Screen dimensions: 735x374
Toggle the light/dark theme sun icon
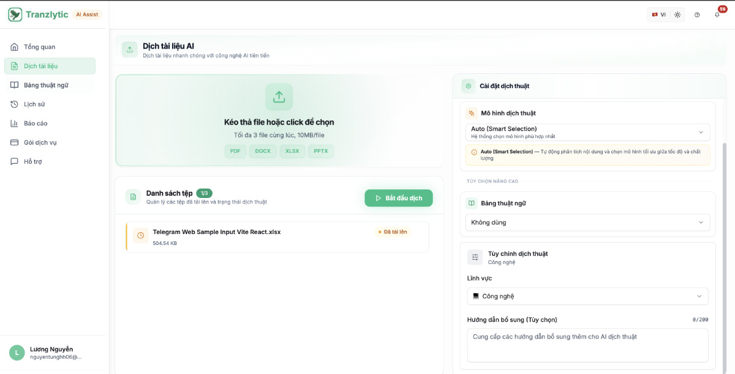(x=677, y=15)
